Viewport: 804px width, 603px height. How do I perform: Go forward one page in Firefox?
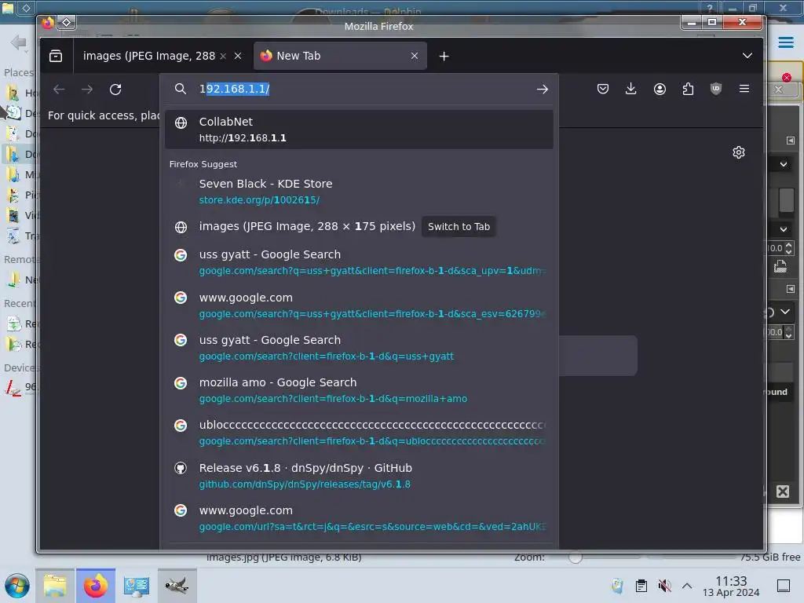(87, 90)
